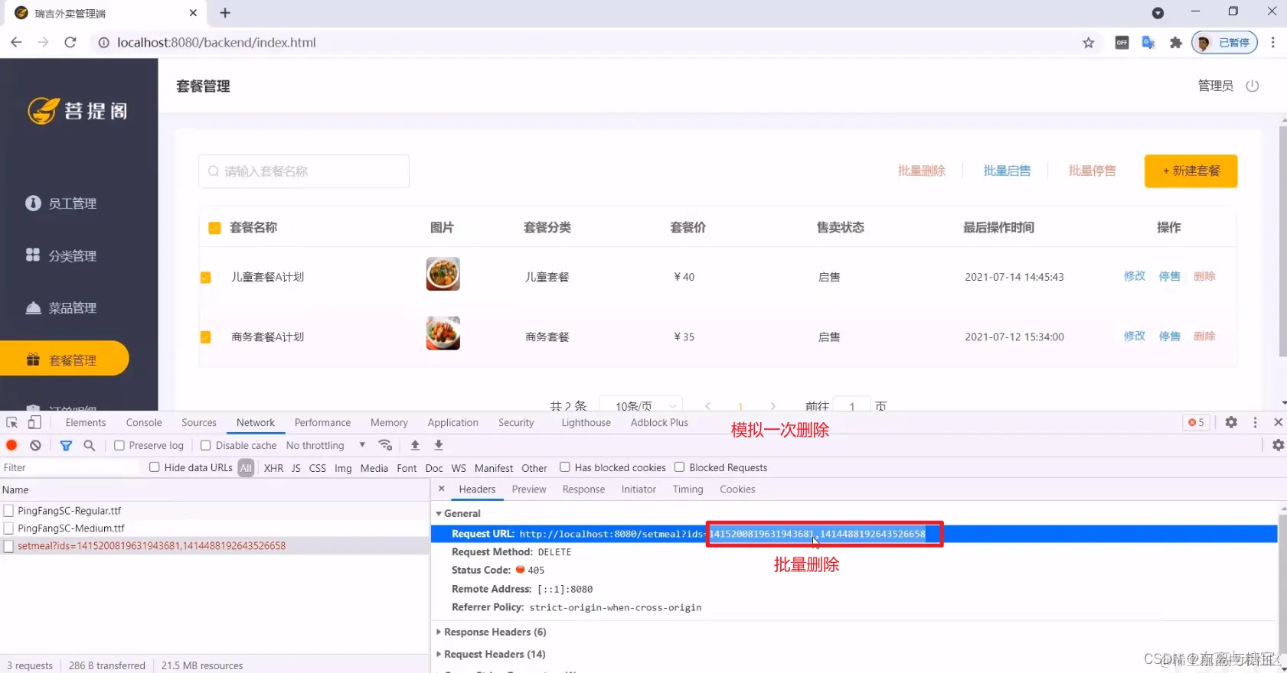Uncheck 商务套餐A计划 row checkbox

pos(205,337)
